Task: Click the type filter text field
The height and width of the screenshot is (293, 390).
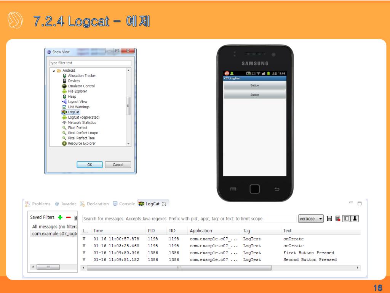Action: coord(90,63)
